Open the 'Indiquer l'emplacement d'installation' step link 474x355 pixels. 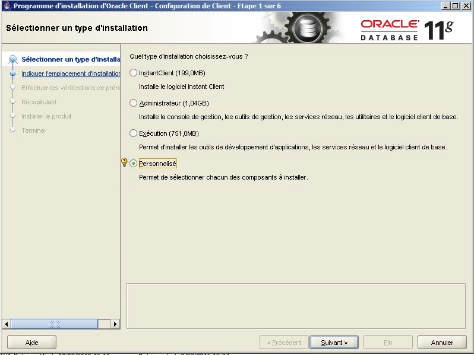pos(71,73)
